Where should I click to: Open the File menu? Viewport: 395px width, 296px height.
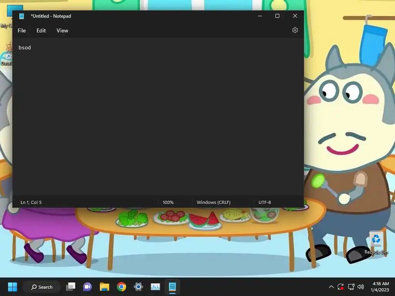coord(22,30)
